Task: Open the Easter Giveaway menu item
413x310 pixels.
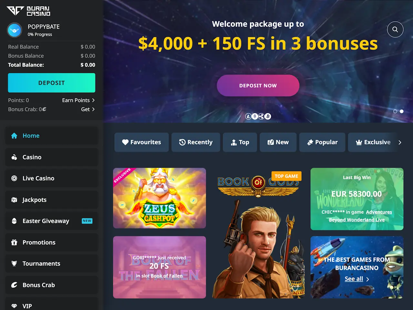Action: 52,221
